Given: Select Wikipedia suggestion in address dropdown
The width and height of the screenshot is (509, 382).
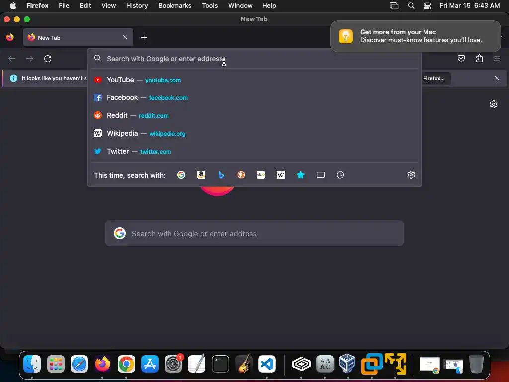Looking at the screenshot, I should [x=254, y=133].
